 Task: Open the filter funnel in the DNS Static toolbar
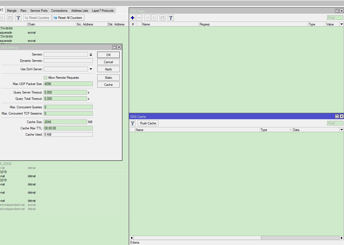coord(171,18)
